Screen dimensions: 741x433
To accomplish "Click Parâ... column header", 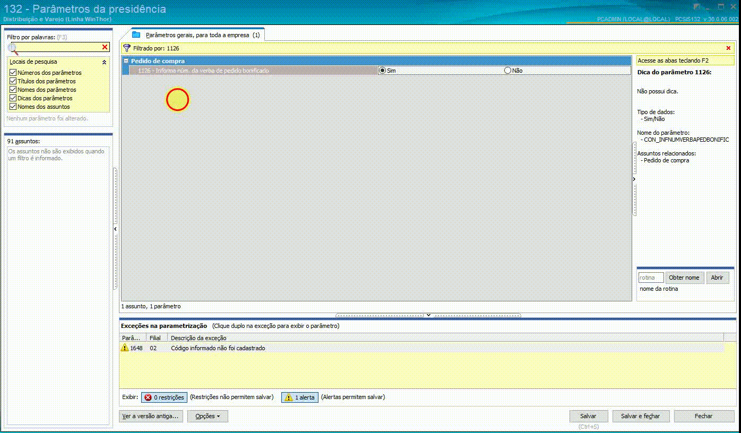I will (133, 338).
